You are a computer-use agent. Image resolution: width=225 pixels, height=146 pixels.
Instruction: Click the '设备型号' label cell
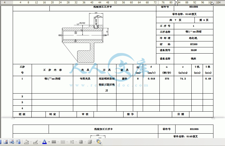(165, 50)
